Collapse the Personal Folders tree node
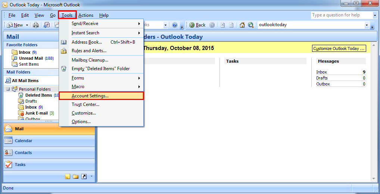Screen dimensions: 380x194 [8, 89]
